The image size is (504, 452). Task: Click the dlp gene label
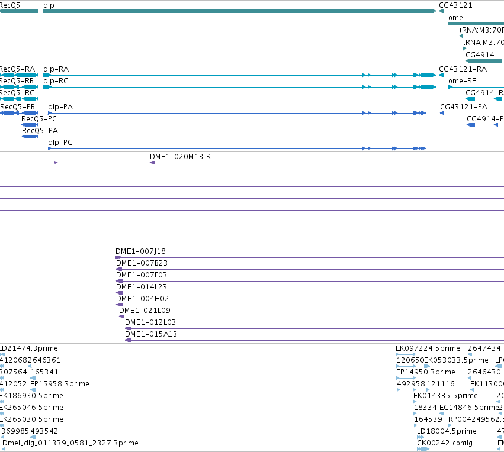pyautogui.click(x=49, y=5)
